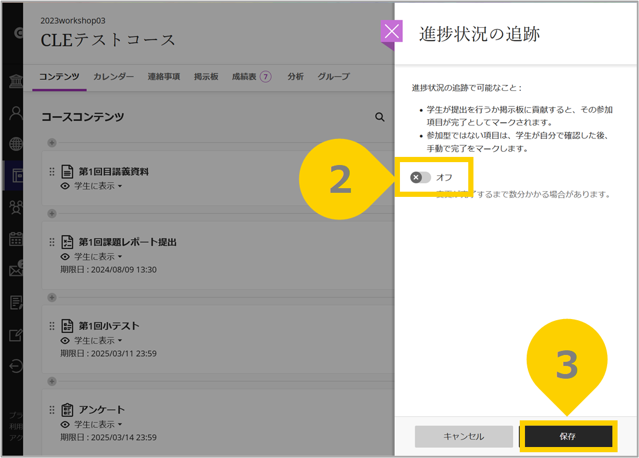Open the グループ tab

tap(334, 76)
